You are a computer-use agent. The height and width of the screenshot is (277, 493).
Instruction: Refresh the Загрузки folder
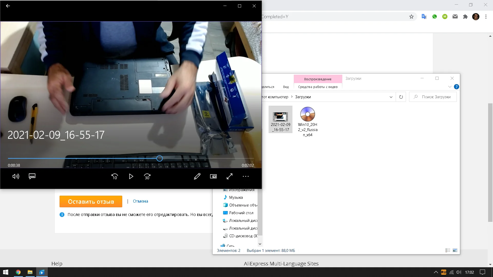point(401,97)
